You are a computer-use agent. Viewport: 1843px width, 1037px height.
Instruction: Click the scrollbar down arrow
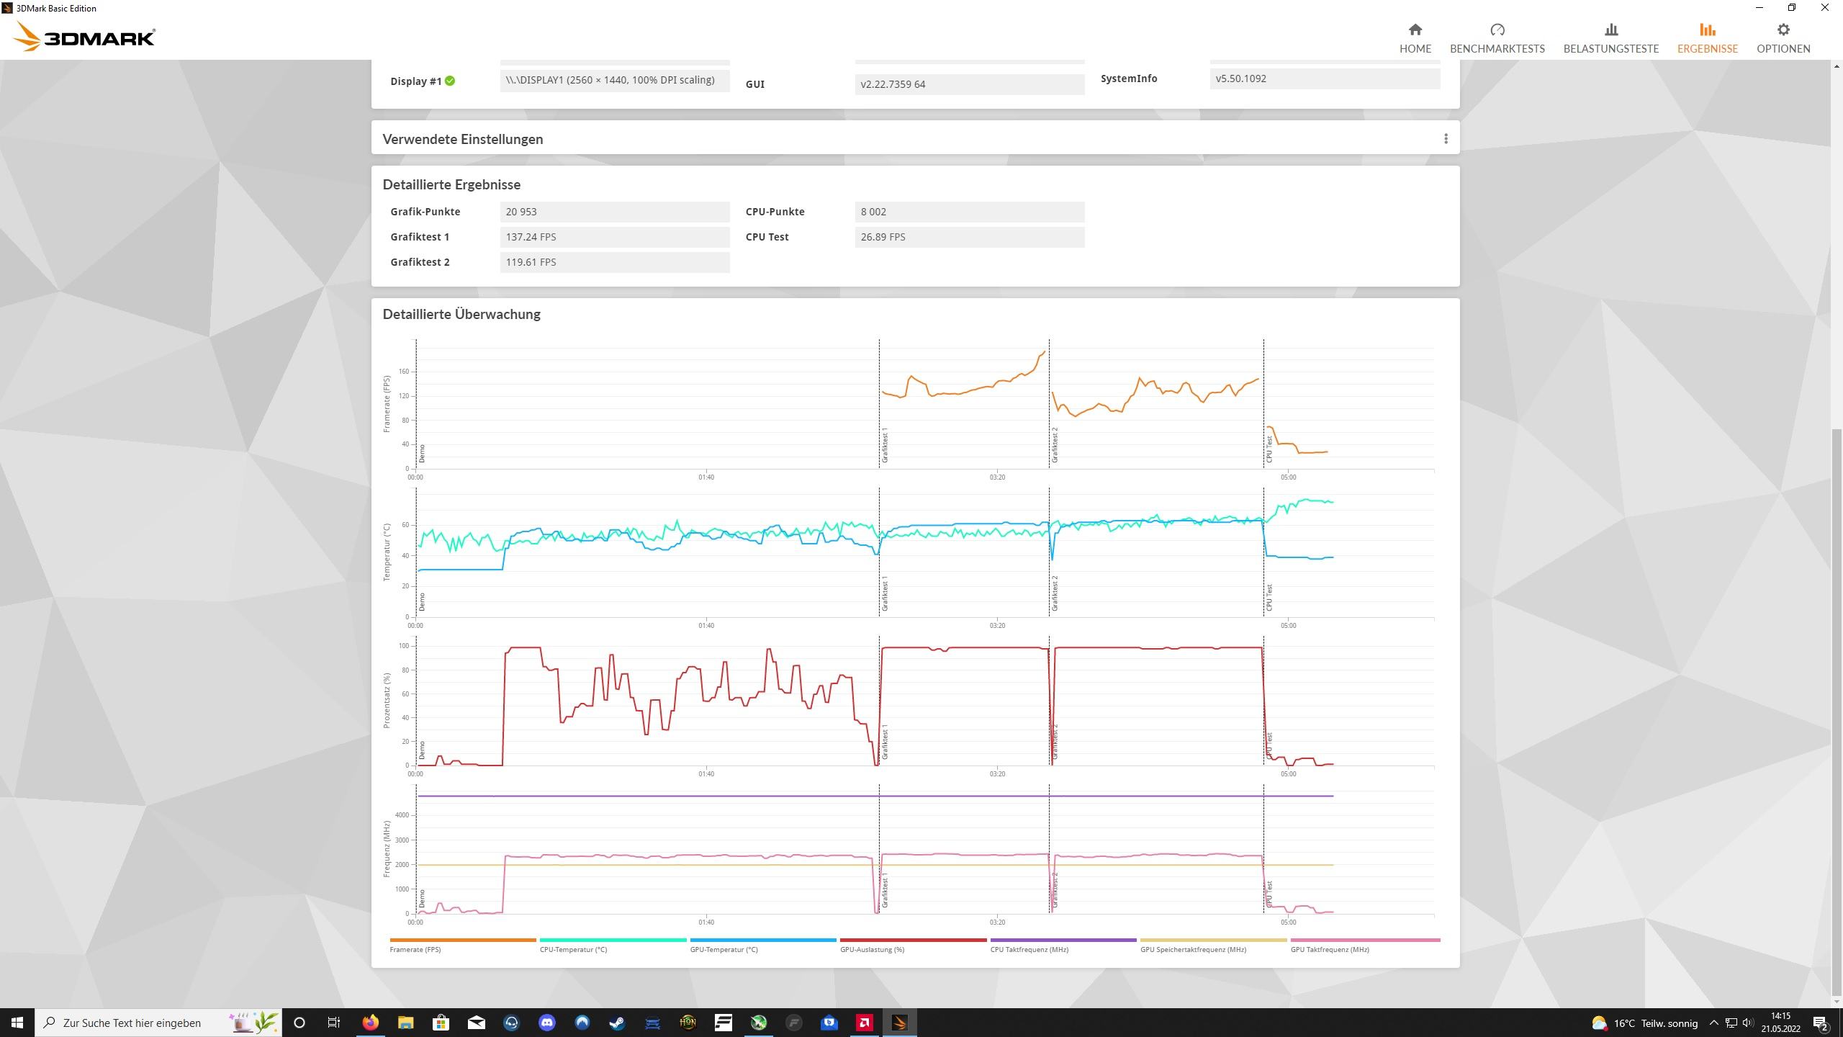coord(1837,1002)
